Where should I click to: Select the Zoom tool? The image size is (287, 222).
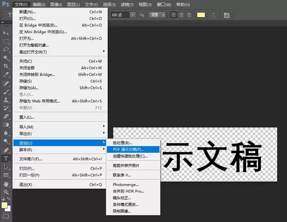[x=6, y=192]
